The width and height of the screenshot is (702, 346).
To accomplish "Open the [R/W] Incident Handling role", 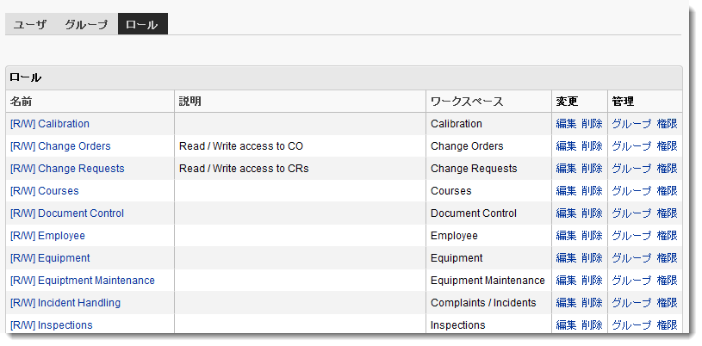I will click(65, 303).
